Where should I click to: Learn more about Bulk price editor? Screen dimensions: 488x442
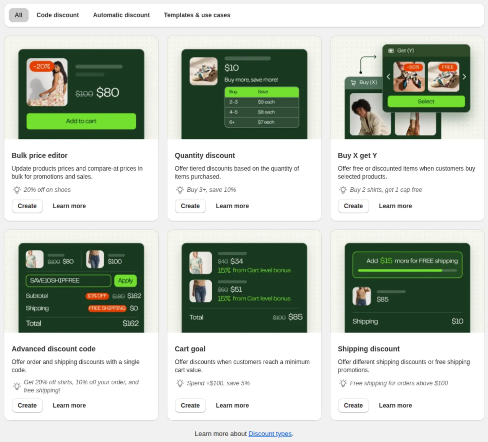69,206
